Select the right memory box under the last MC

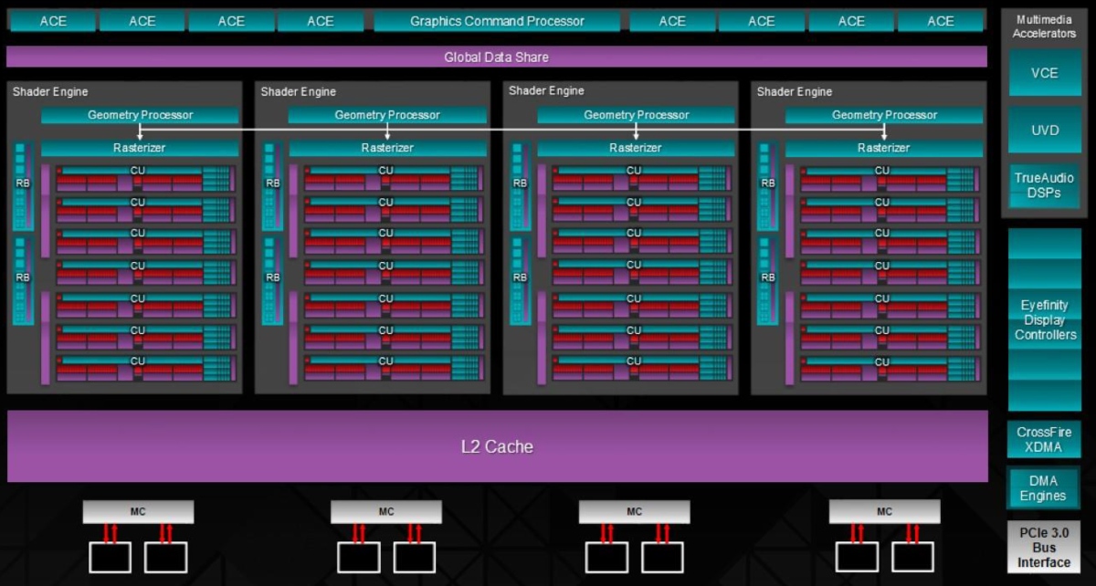[x=912, y=558]
